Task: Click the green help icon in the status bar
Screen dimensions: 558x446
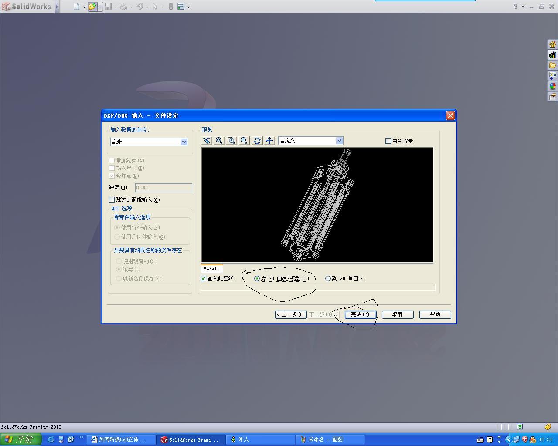Action: coord(520,427)
